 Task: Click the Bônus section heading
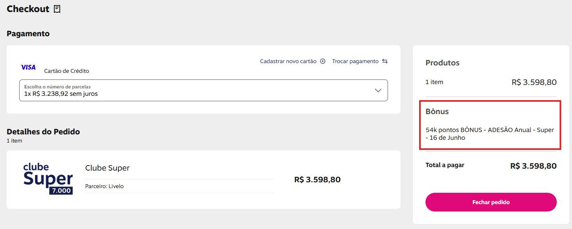click(437, 111)
